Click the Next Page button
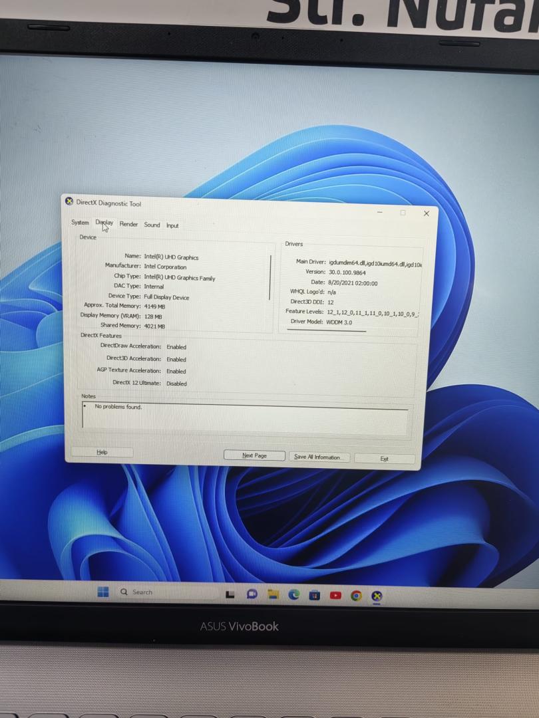The image size is (539, 718). (x=254, y=455)
